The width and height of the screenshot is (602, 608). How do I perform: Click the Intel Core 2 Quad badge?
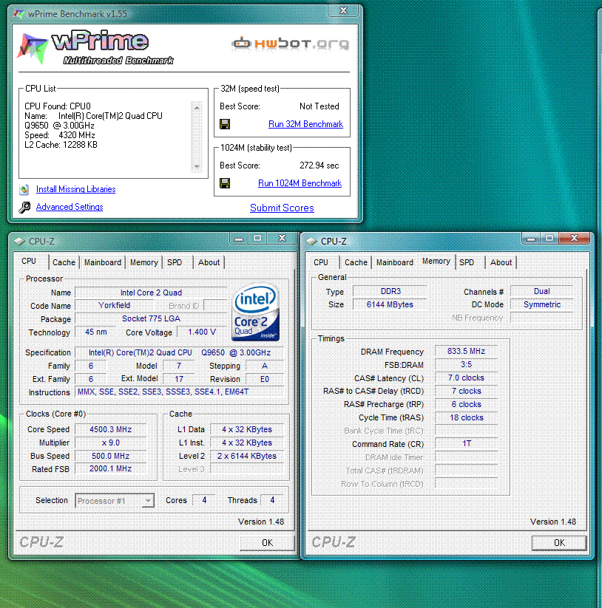255,312
